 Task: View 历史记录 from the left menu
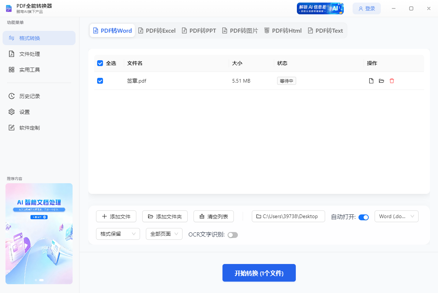(x=39, y=96)
